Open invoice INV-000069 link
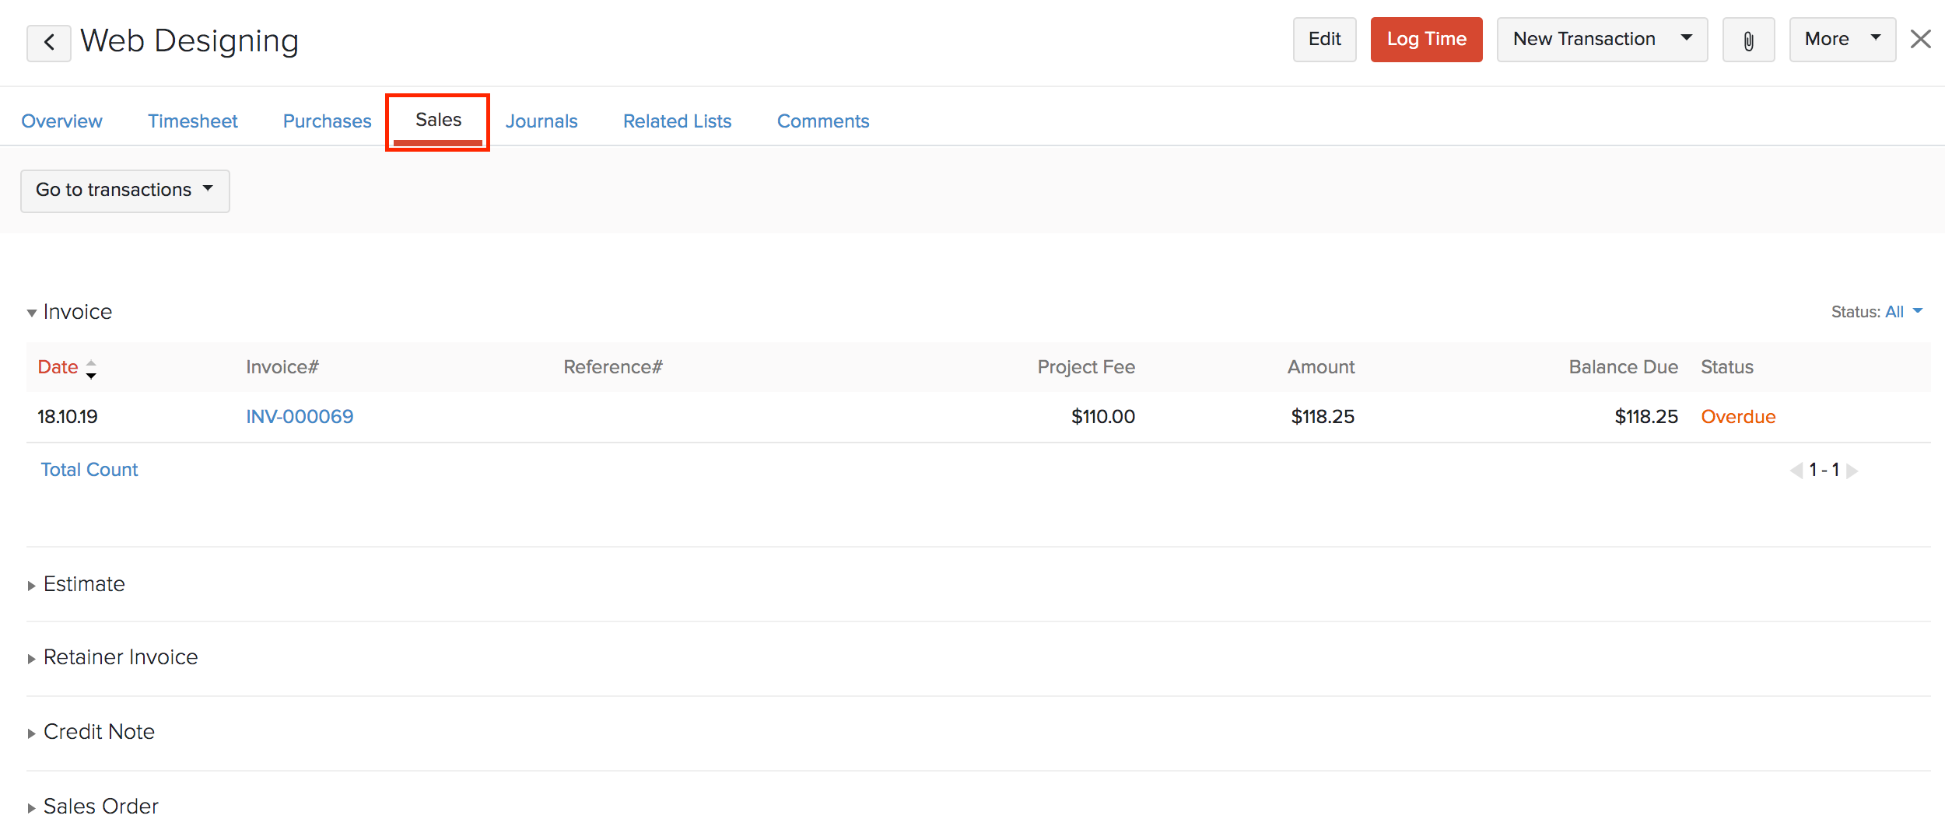The height and width of the screenshot is (840, 1945). coord(300,417)
